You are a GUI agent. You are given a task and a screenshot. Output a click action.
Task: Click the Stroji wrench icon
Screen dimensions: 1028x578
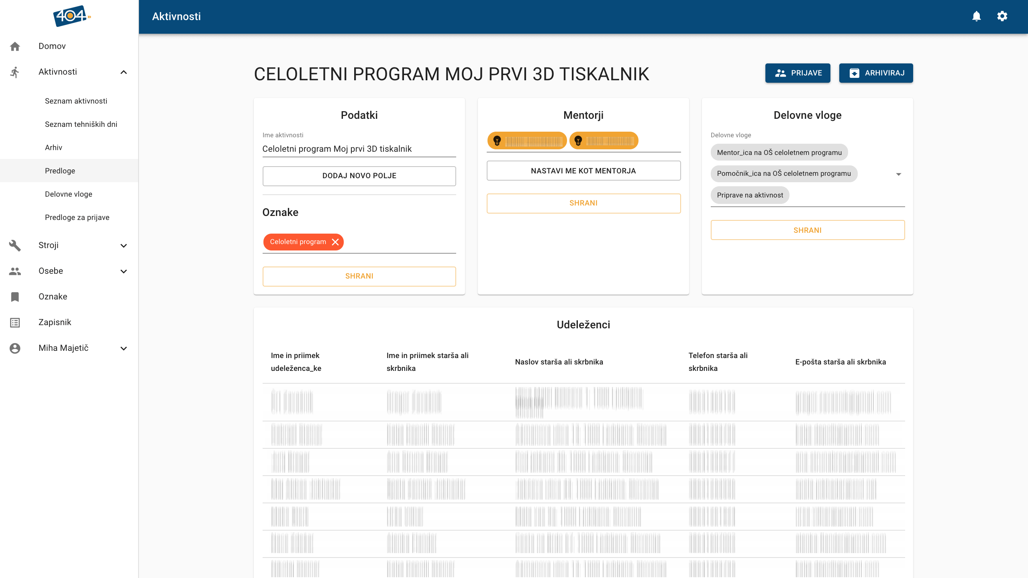click(15, 245)
